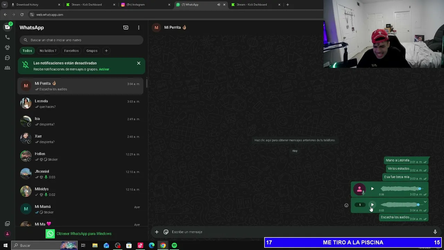Open the Hellen conversation
The image size is (444, 250).
tap(81, 156)
